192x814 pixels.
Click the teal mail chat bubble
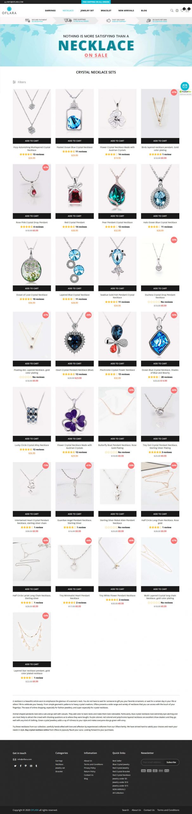click(185, 86)
